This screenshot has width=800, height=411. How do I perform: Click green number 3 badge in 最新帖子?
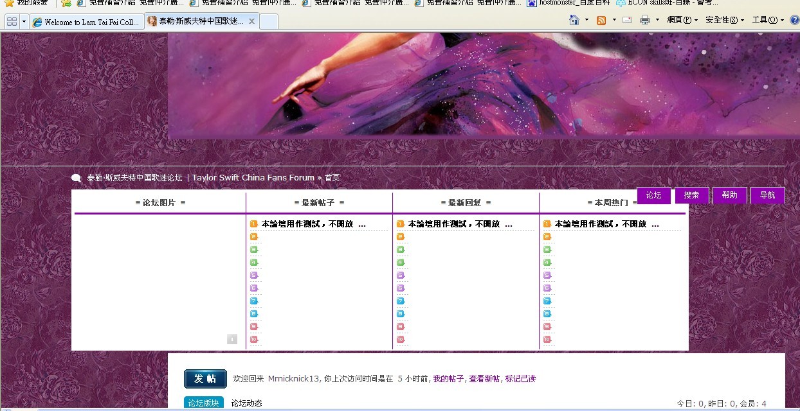tap(254, 250)
